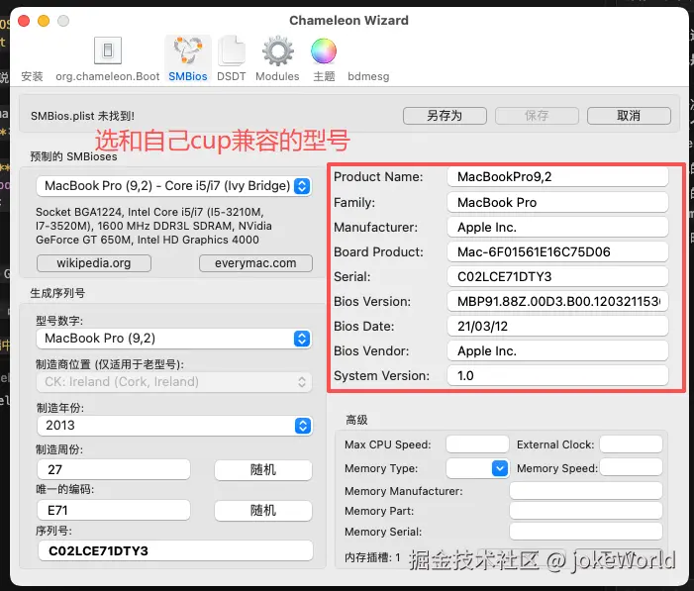The image size is (694, 591).
Task: Open the DSDT document icon
Action: tap(231, 50)
